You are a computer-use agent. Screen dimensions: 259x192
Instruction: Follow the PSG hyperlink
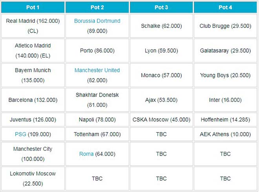pyautogui.click(x=20, y=134)
